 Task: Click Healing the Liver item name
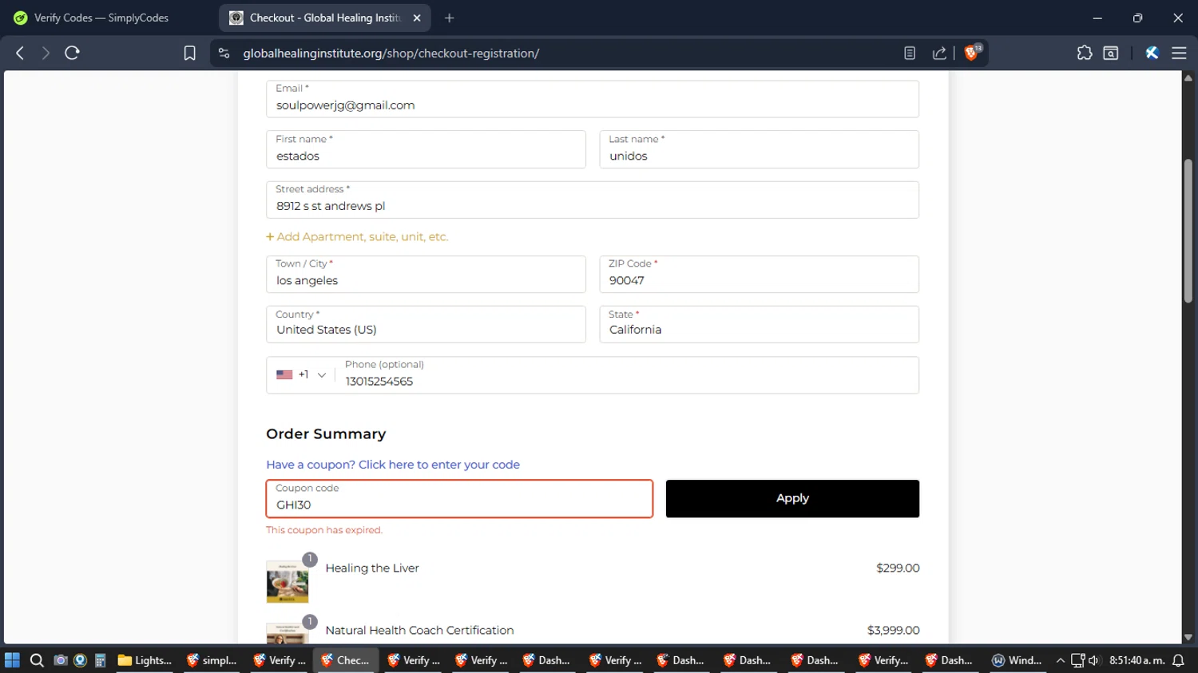(372, 568)
